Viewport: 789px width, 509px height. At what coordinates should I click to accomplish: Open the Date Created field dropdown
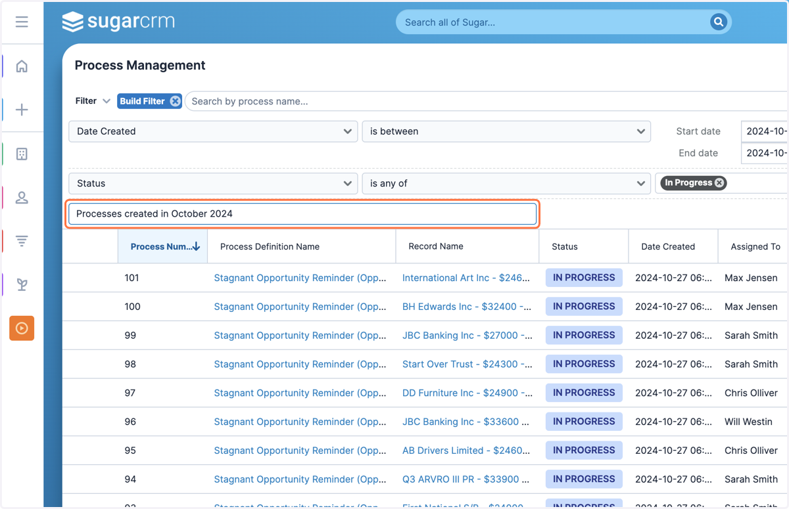pyautogui.click(x=213, y=131)
